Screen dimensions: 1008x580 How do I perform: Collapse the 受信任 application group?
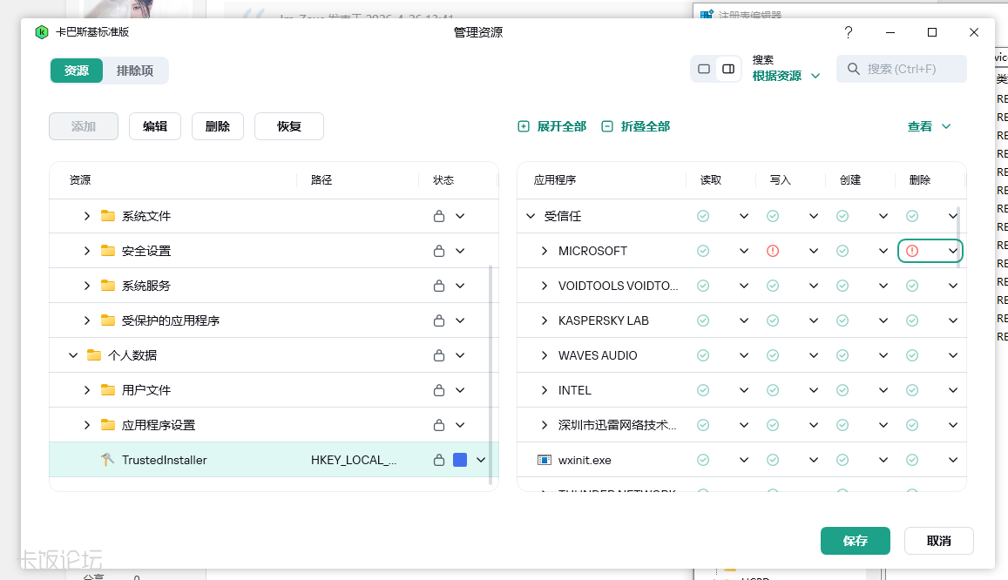click(531, 217)
